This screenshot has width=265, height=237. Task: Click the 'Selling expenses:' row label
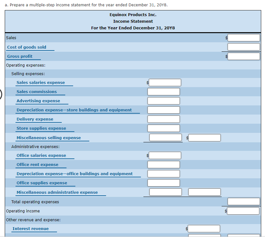point(28,74)
